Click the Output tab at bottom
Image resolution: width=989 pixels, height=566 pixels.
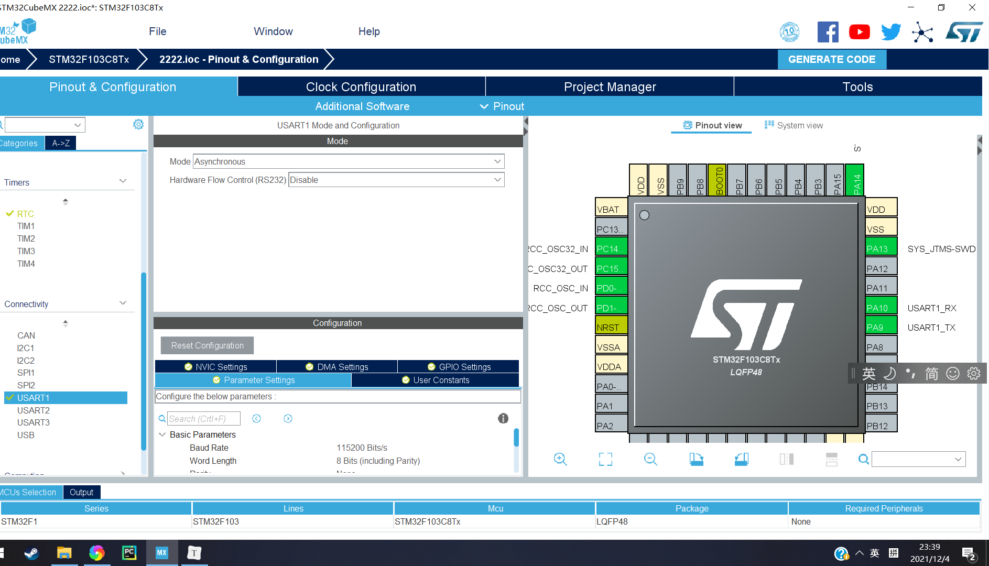point(81,492)
